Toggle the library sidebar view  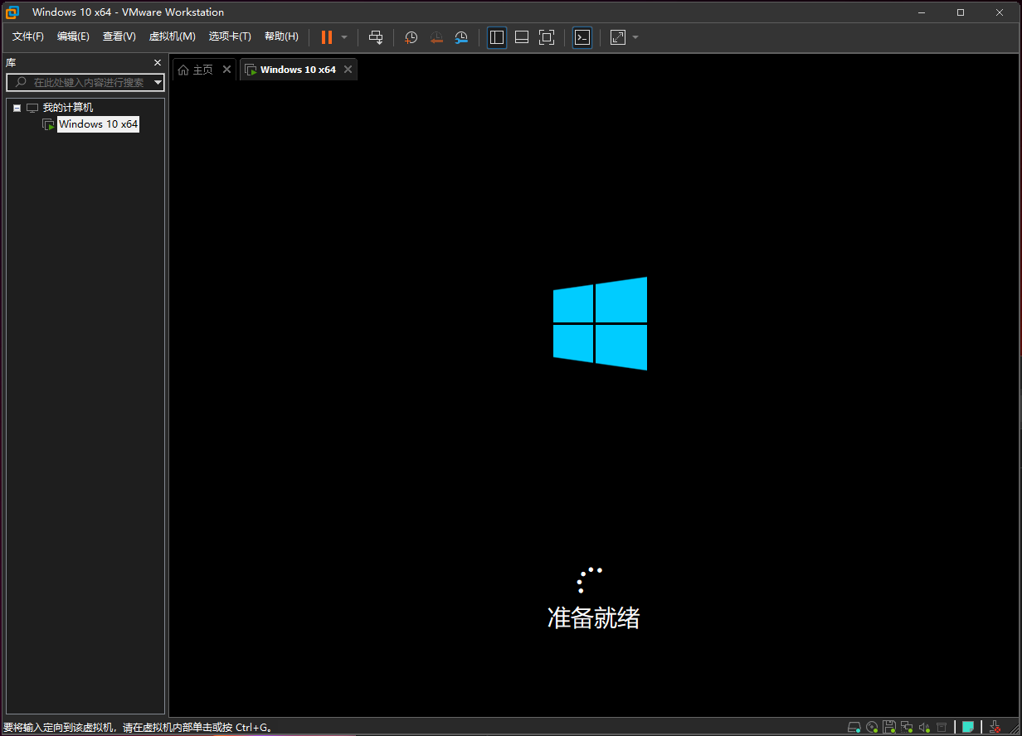point(497,37)
